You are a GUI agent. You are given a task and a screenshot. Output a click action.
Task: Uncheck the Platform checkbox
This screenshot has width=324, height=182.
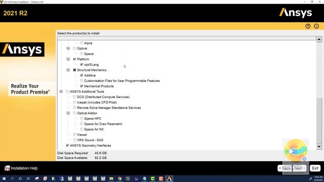point(74,59)
